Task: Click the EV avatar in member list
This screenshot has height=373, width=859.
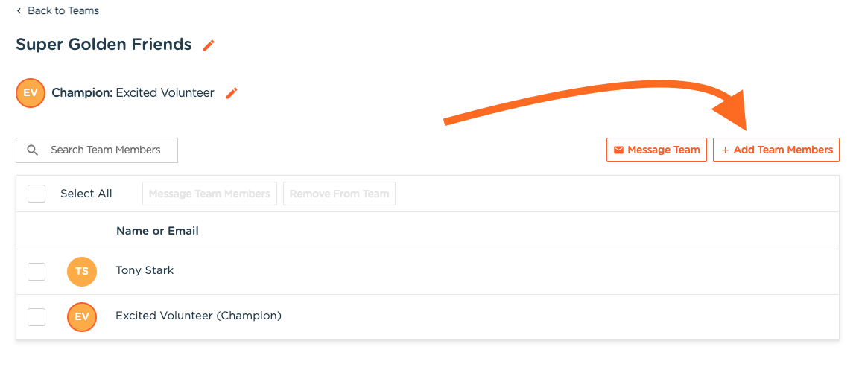Action: click(82, 317)
